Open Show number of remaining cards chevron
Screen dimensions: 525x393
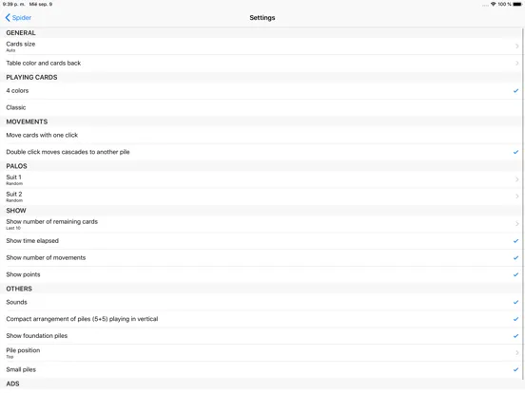pyautogui.click(x=517, y=224)
